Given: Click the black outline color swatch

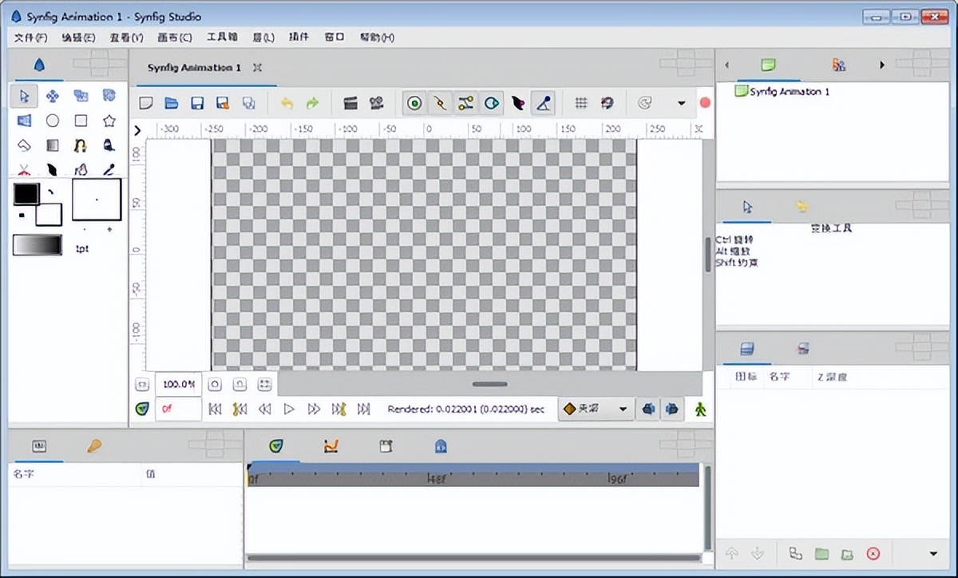Looking at the screenshot, I should pos(25,194).
